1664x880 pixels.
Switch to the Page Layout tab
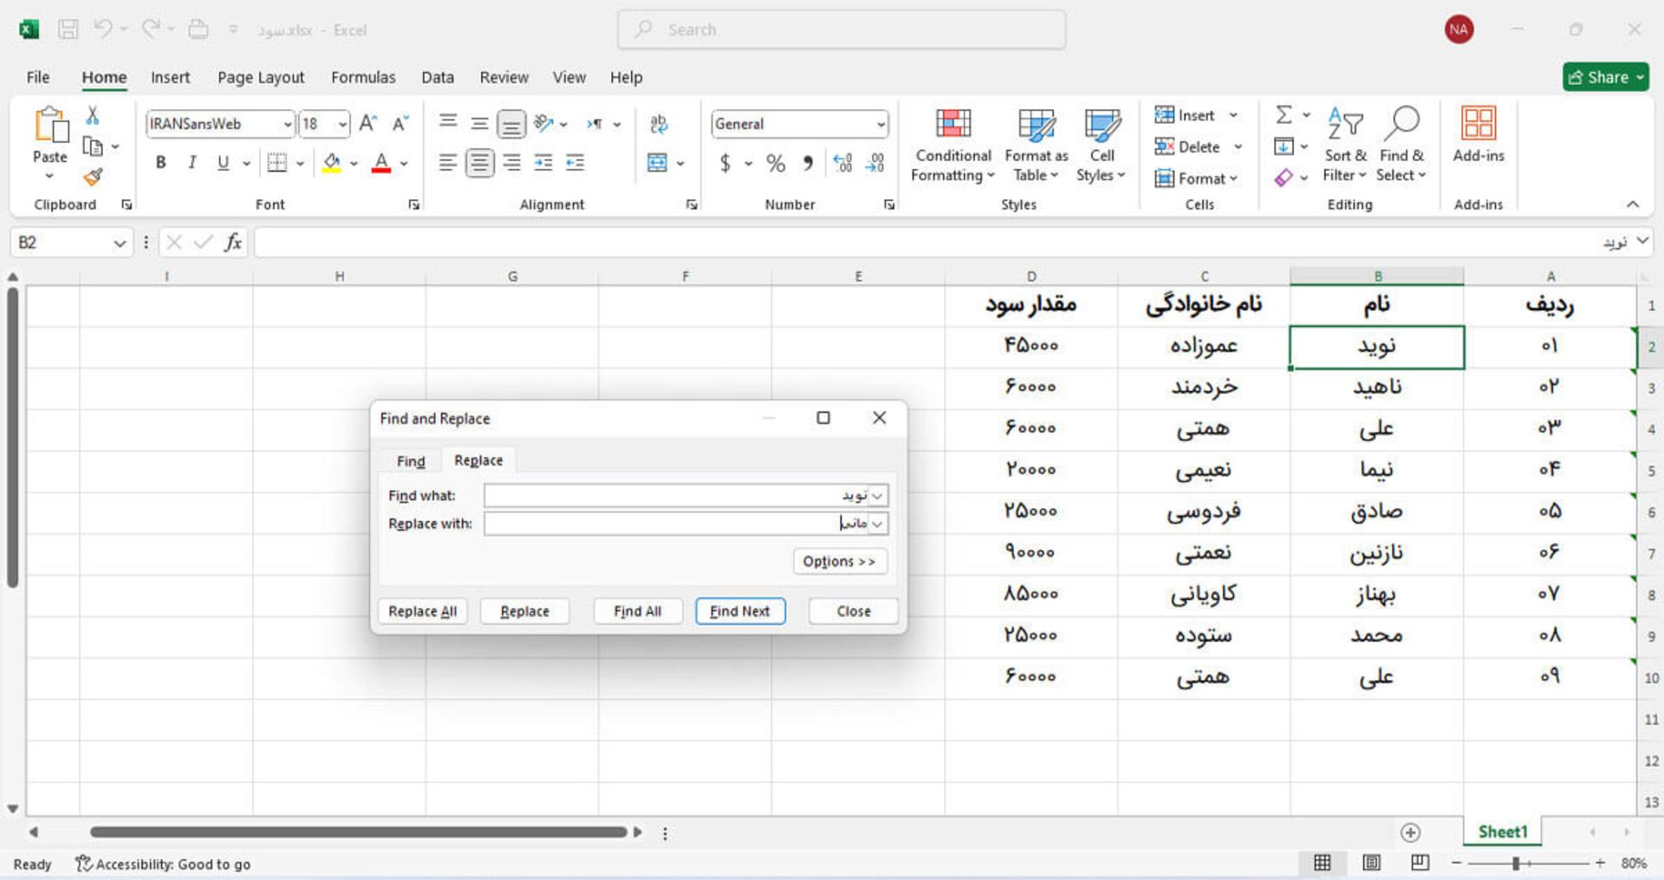pos(261,77)
